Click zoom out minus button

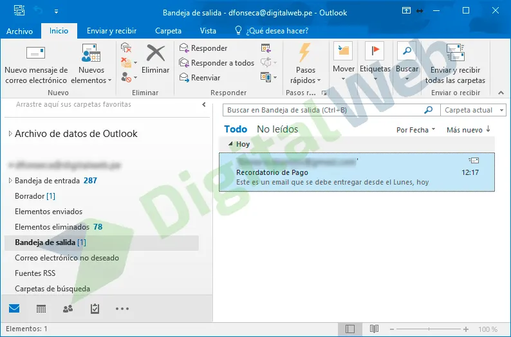(x=392, y=329)
